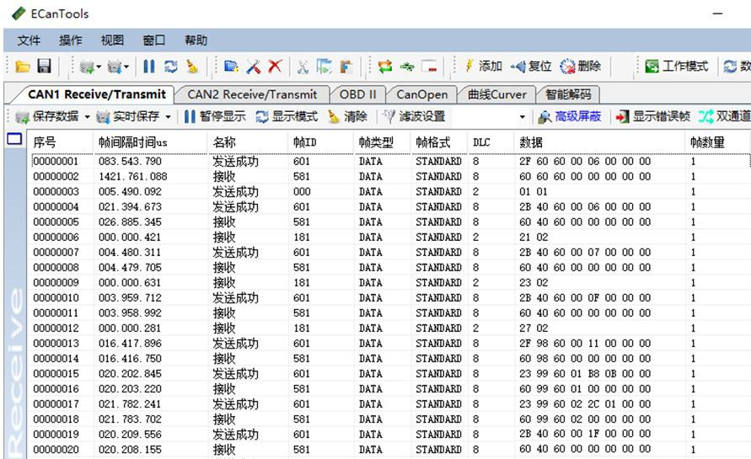Click the refresh arrows icon in top toolbar
Image resolution: width=751 pixels, height=459 pixels.
coord(170,67)
